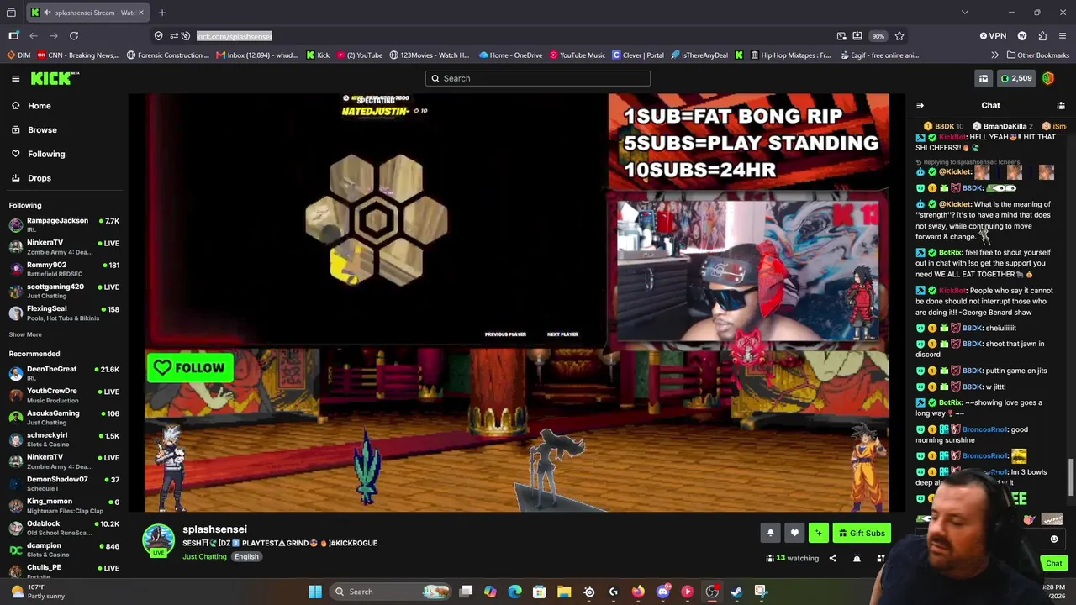Toggle the heart follow icon
This screenshot has height=605, width=1076.
tap(794, 533)
